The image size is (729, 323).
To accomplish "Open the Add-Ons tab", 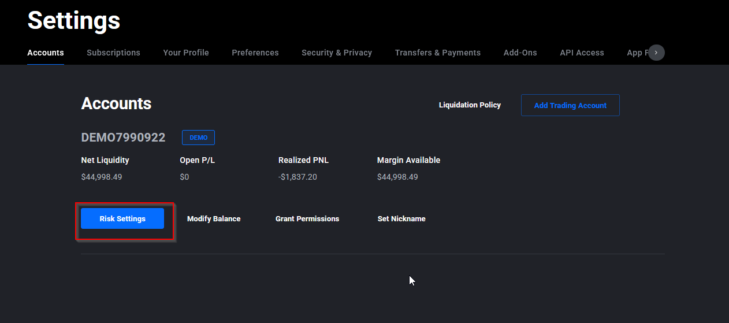I will [x=520, y=53].
